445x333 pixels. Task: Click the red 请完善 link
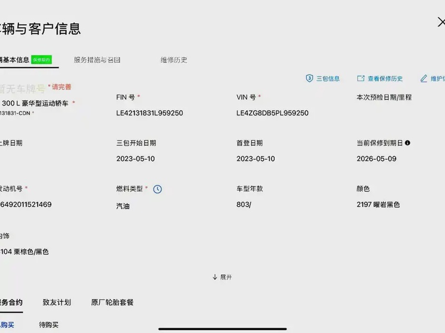[61, 87]
